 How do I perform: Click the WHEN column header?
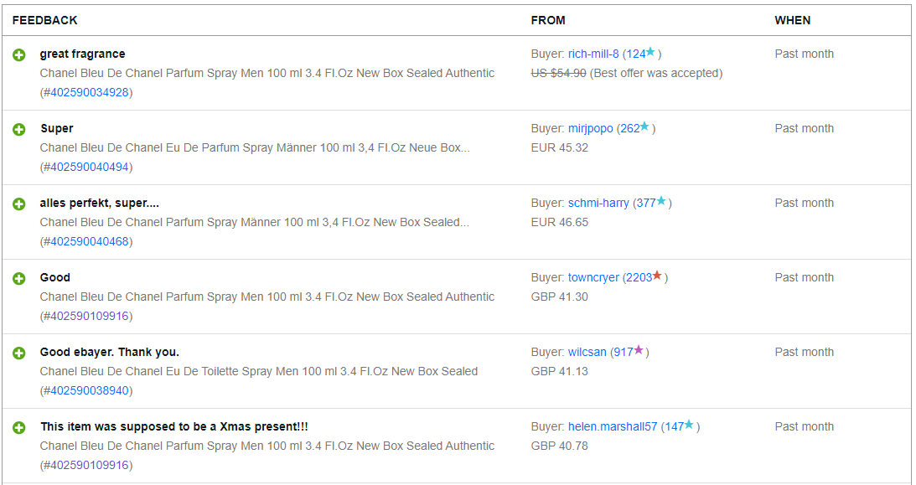tap(792, 20)
